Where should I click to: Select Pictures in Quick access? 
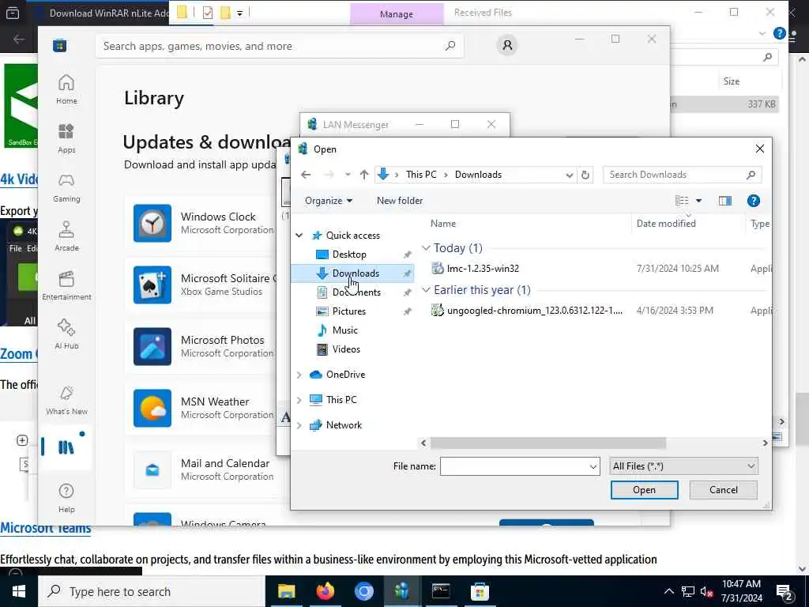[x=348, y=311]
